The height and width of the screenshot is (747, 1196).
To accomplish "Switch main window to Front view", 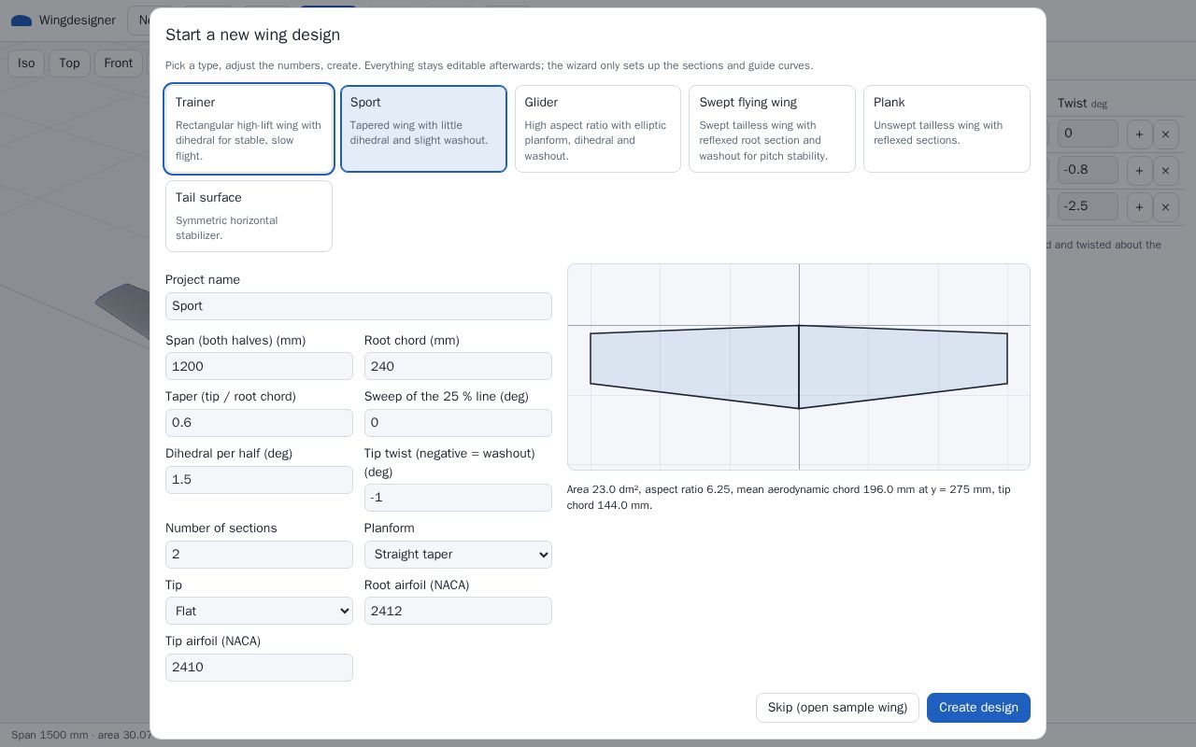I will tap(119, 63).
